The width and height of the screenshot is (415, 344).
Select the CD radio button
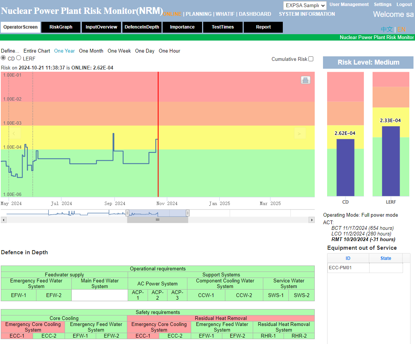tap(3, 59)
